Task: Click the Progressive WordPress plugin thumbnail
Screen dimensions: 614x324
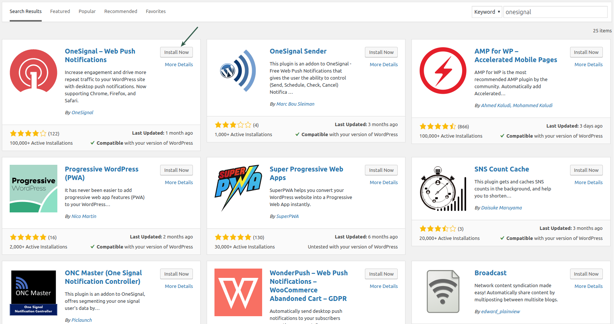Action: [x=34, y=189]
